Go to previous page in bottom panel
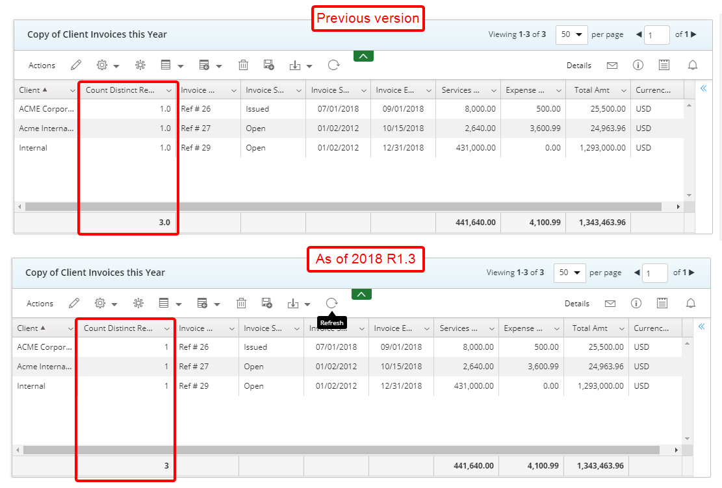Image resolution: width=722 pixels, height=488 pixels. point(637,273)
